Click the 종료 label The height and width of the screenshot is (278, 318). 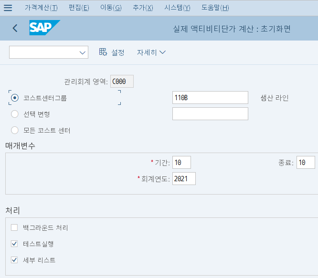[x=286, y=163]
